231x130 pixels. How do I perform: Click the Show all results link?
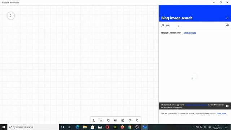(190, 33)
